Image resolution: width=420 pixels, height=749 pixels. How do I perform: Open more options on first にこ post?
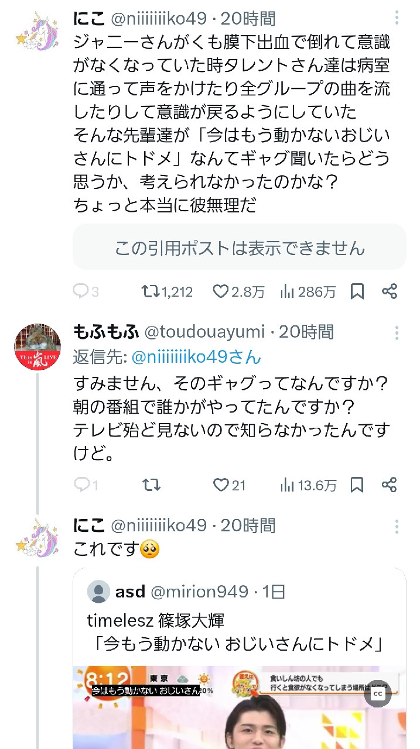397,20
